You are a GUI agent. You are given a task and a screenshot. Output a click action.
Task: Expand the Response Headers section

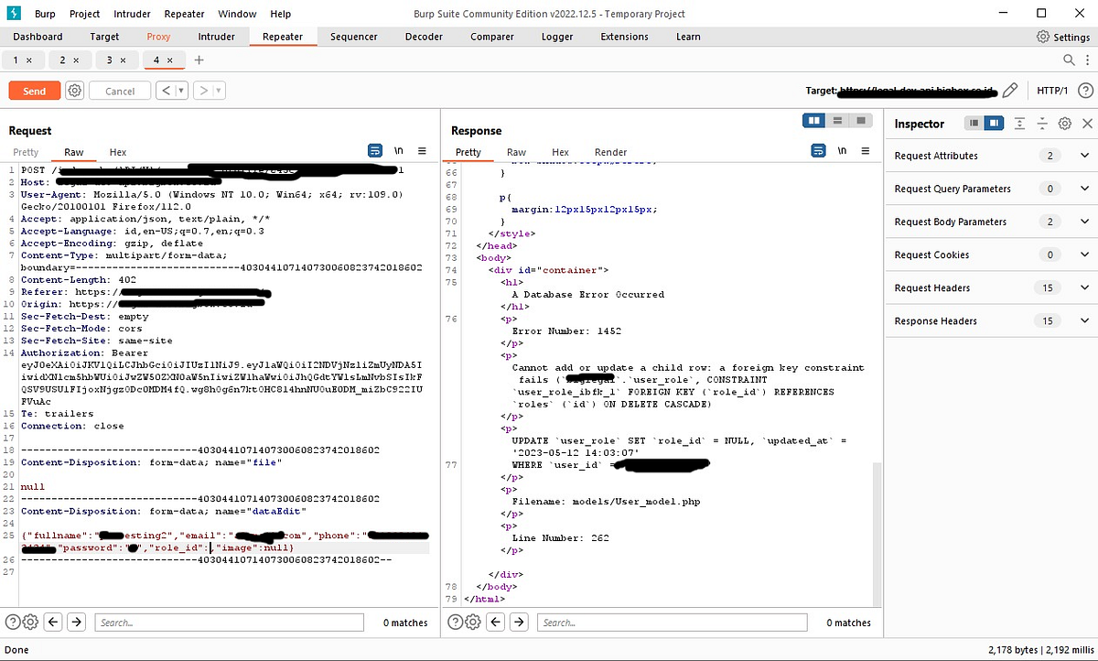tap(1083, 320)
